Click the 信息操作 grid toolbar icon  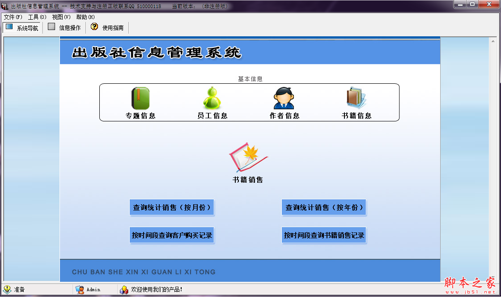[x=51, y=27]
